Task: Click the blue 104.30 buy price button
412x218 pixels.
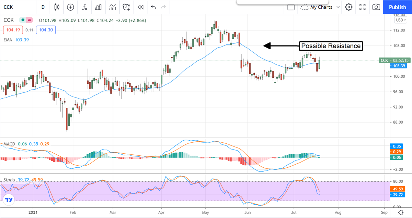Action: (x=46, y=30)
